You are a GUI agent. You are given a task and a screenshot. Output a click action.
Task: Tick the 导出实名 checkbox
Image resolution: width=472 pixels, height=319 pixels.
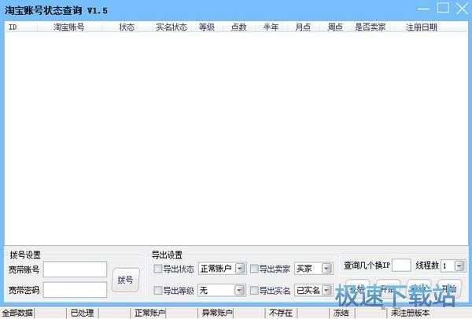tap(254, 291)
